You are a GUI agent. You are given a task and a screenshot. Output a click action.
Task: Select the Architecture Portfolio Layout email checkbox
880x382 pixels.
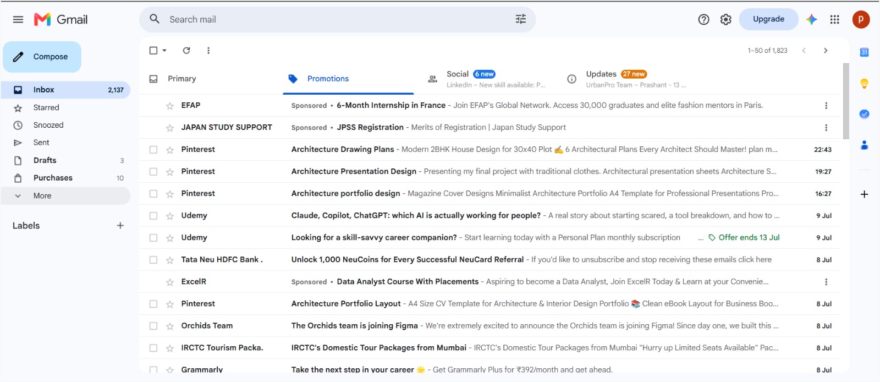click(x=153, y=304)
